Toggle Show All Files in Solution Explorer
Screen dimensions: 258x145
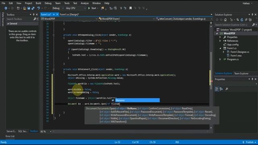(250, 20)
